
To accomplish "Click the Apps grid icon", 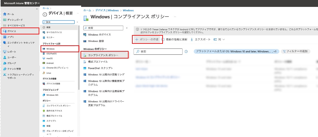I will pos(5,37).
